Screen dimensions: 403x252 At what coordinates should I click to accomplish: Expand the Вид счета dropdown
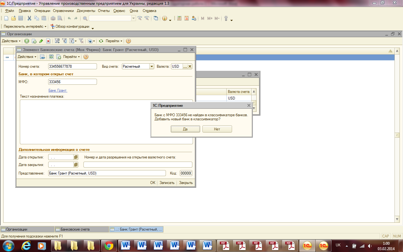(152, 66)
